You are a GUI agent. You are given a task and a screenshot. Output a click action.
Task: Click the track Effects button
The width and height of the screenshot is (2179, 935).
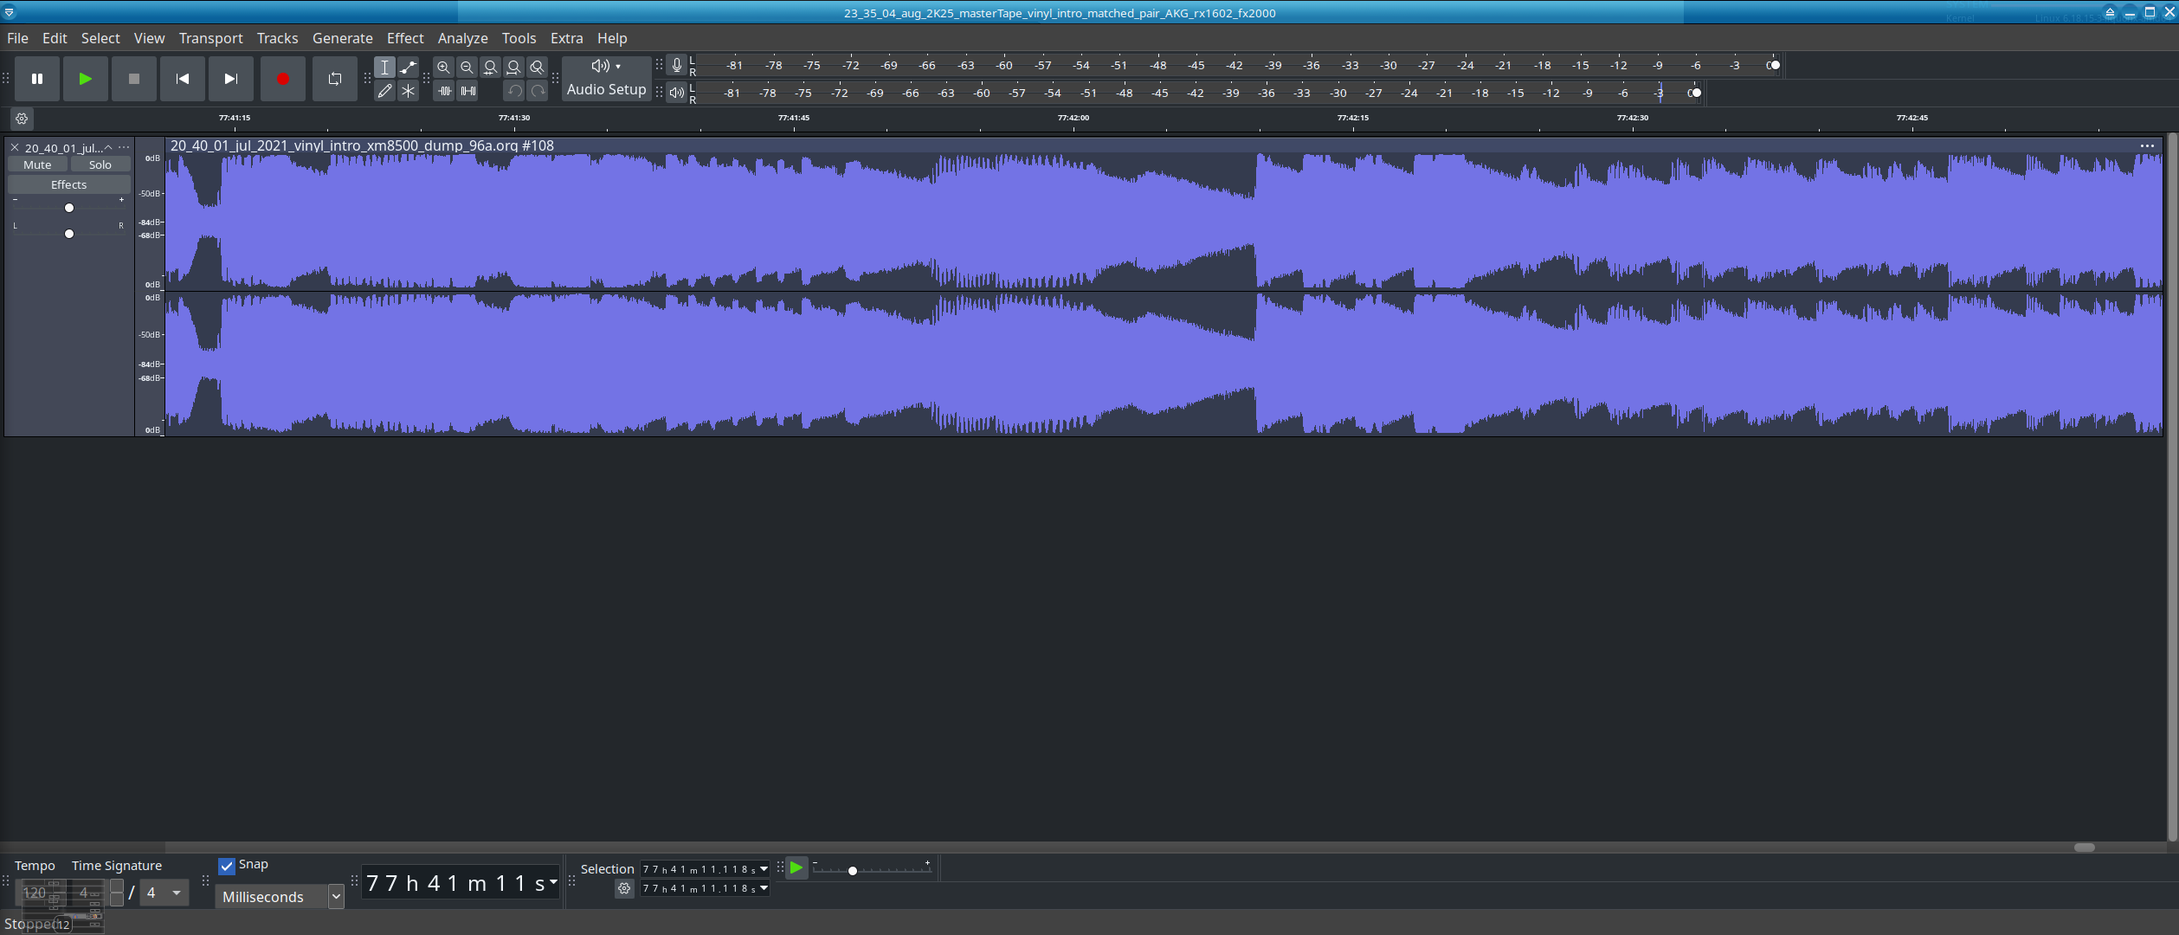click(68, 184)
